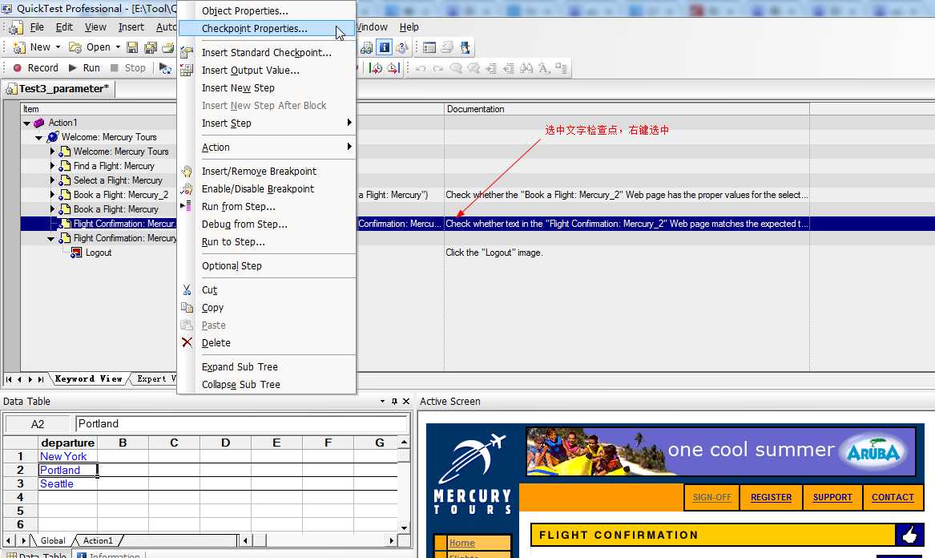Click the pushpin on Data Table pane
The height and width of the screenshot is (558, 935).
point(394,402)
